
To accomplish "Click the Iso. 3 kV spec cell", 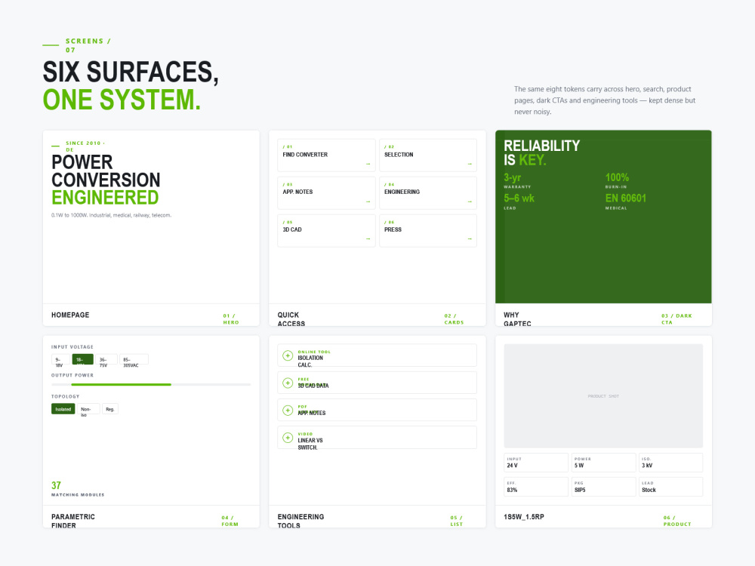I will [x=670, y=463].
